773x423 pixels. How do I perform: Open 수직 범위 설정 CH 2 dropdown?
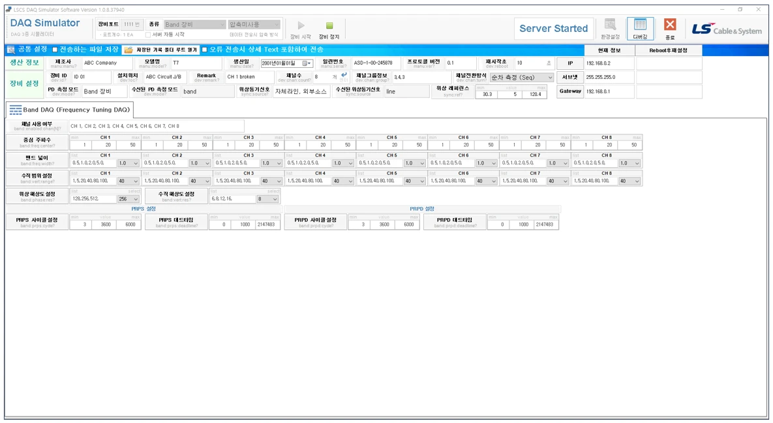tap(200, 181)
